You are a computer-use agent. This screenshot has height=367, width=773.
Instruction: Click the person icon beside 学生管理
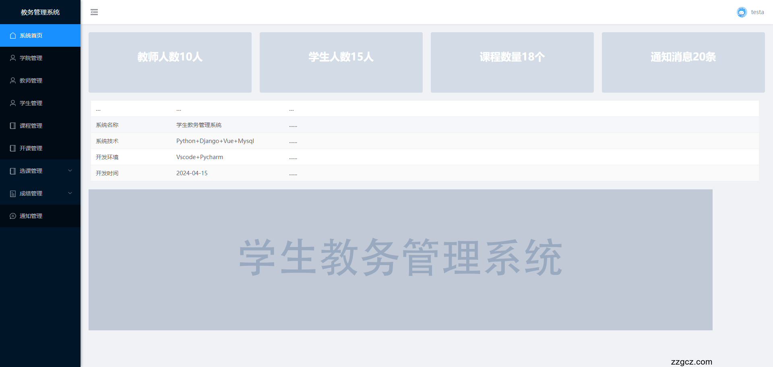point(13,103)
